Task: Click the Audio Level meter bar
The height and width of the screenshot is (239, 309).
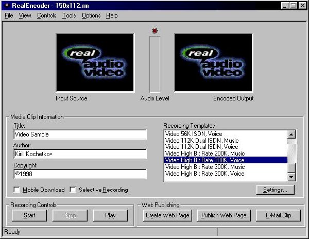Action: [154, 64]
